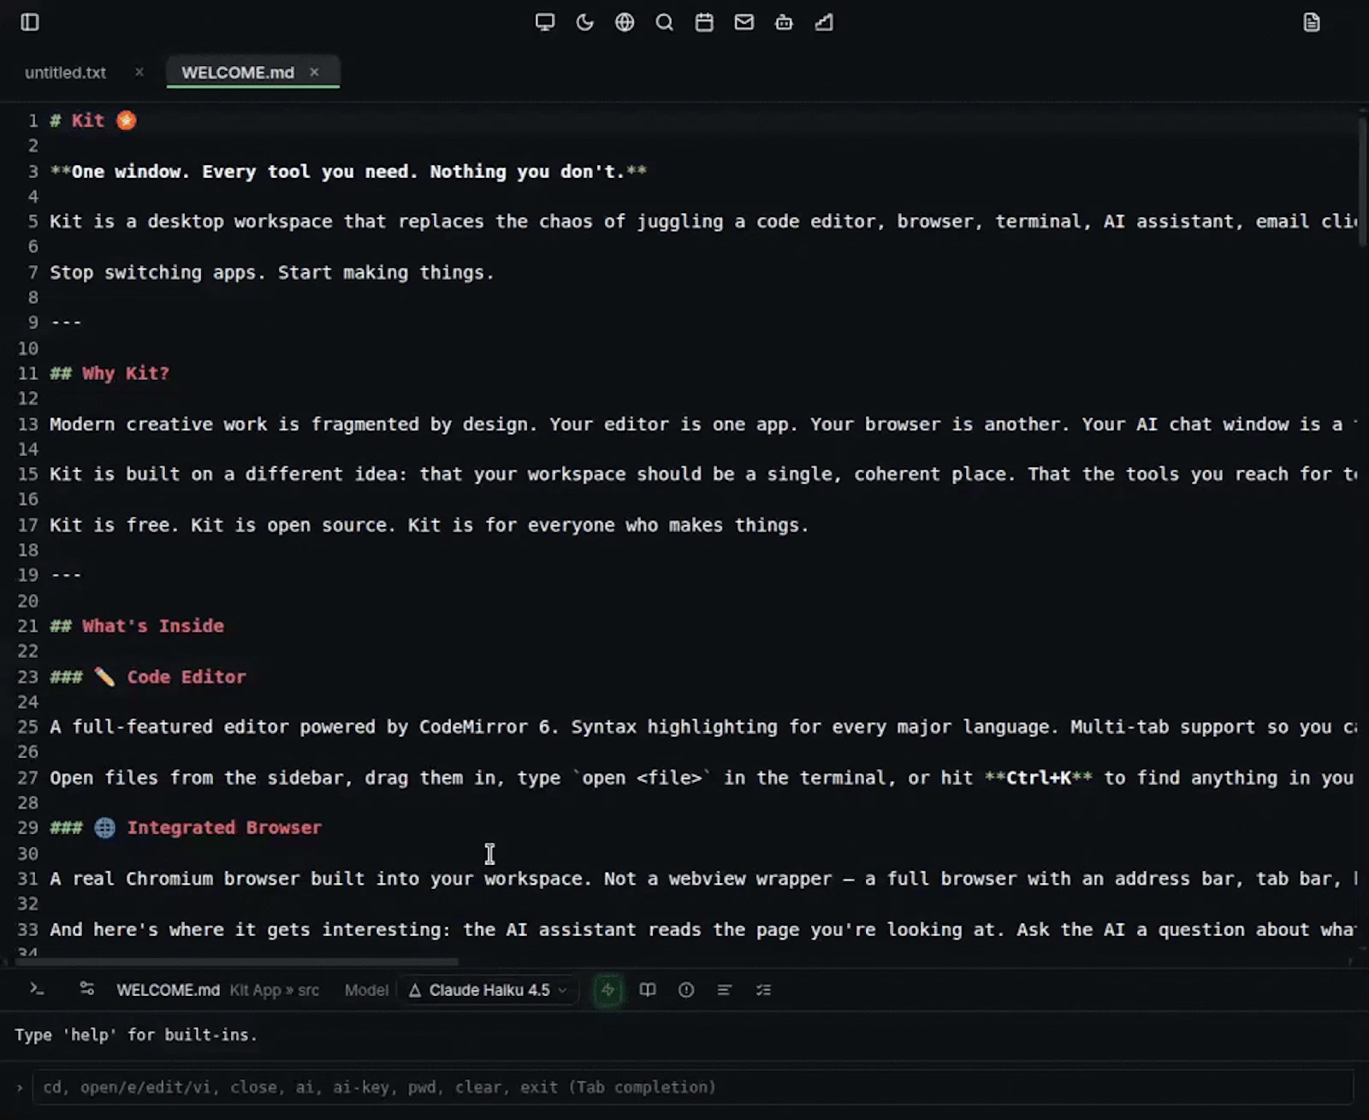This screenshot has width=1369, height=1120.
Task: Open search with the magnifier icon
Action: (x=665, y=22)
